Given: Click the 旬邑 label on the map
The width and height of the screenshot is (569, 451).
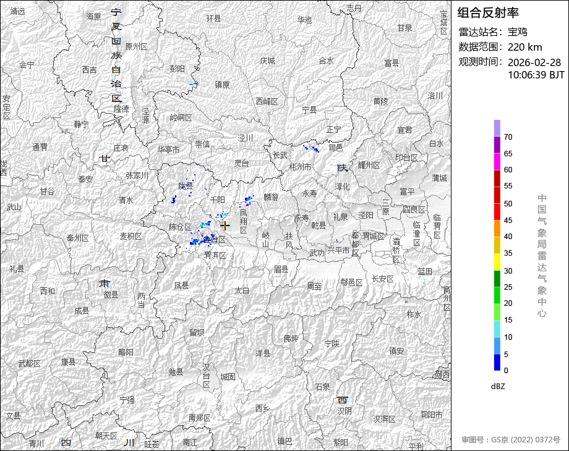Looking at the screenshot, I should [x=336, y=148].
